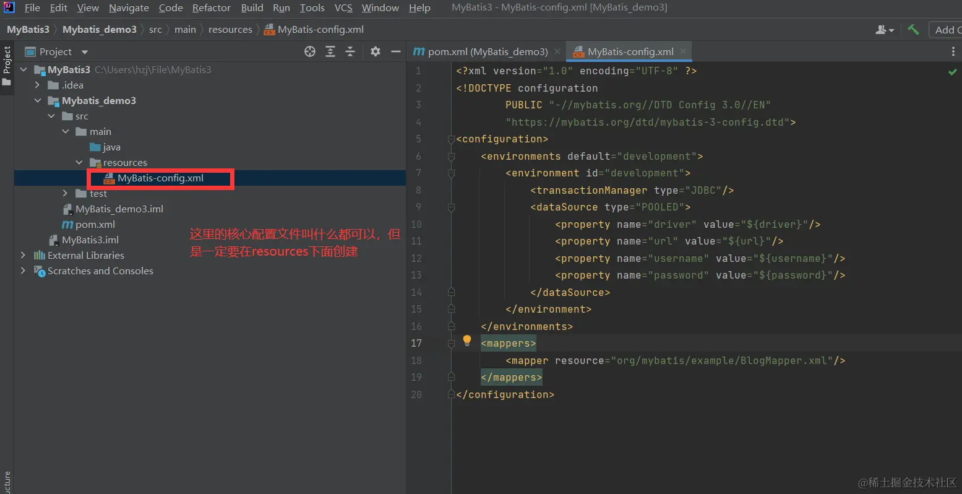Open the Refactor menu
This screenshot has width=962, height=494.
tap(212, 7)
